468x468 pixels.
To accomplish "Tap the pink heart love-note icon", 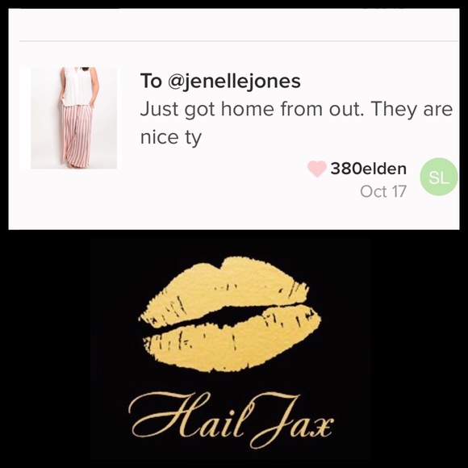I will (317, 169).
